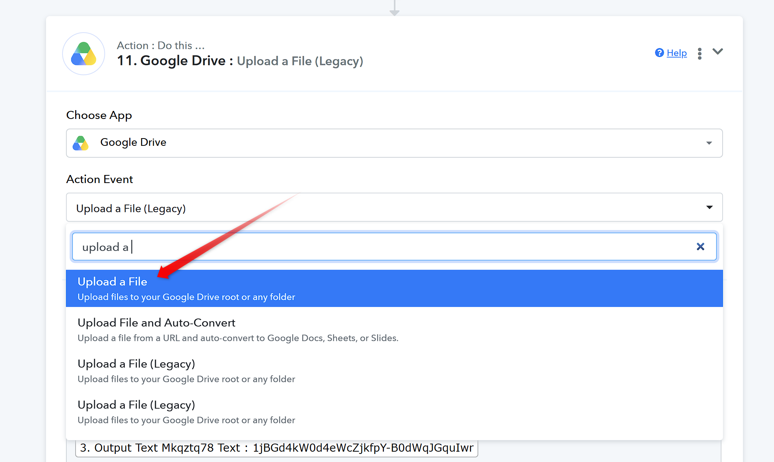The image size is (774, 462).
Task: Choose "Upload File and Auto-Convert" option
Action: pos(394,330)
